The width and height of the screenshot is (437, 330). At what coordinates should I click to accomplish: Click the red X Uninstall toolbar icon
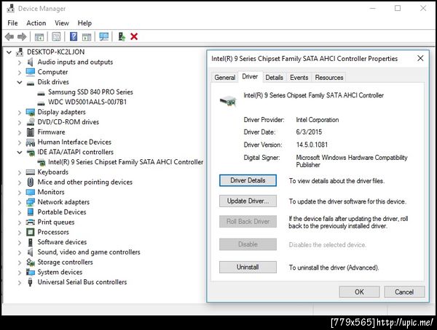(134, 36)
